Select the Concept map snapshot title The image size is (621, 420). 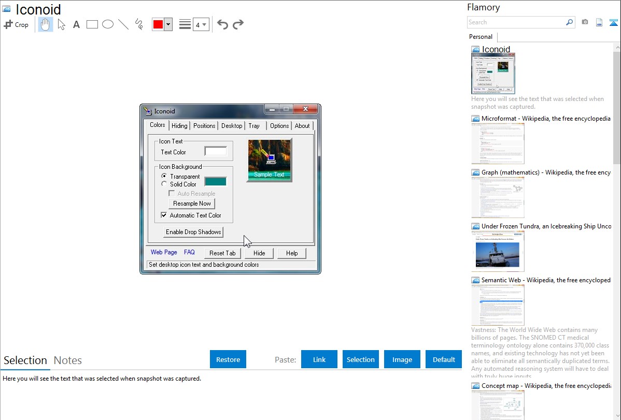click(546, 386)
